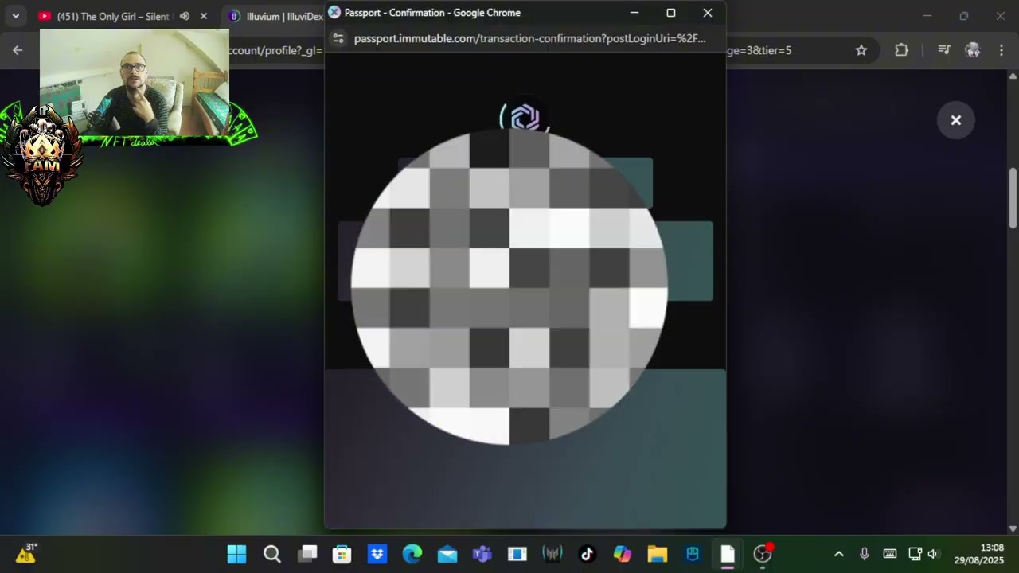This screenshot has width=1019, height=573.
Task: Open the blue window app beside Teams
Action: coord(517,554)
